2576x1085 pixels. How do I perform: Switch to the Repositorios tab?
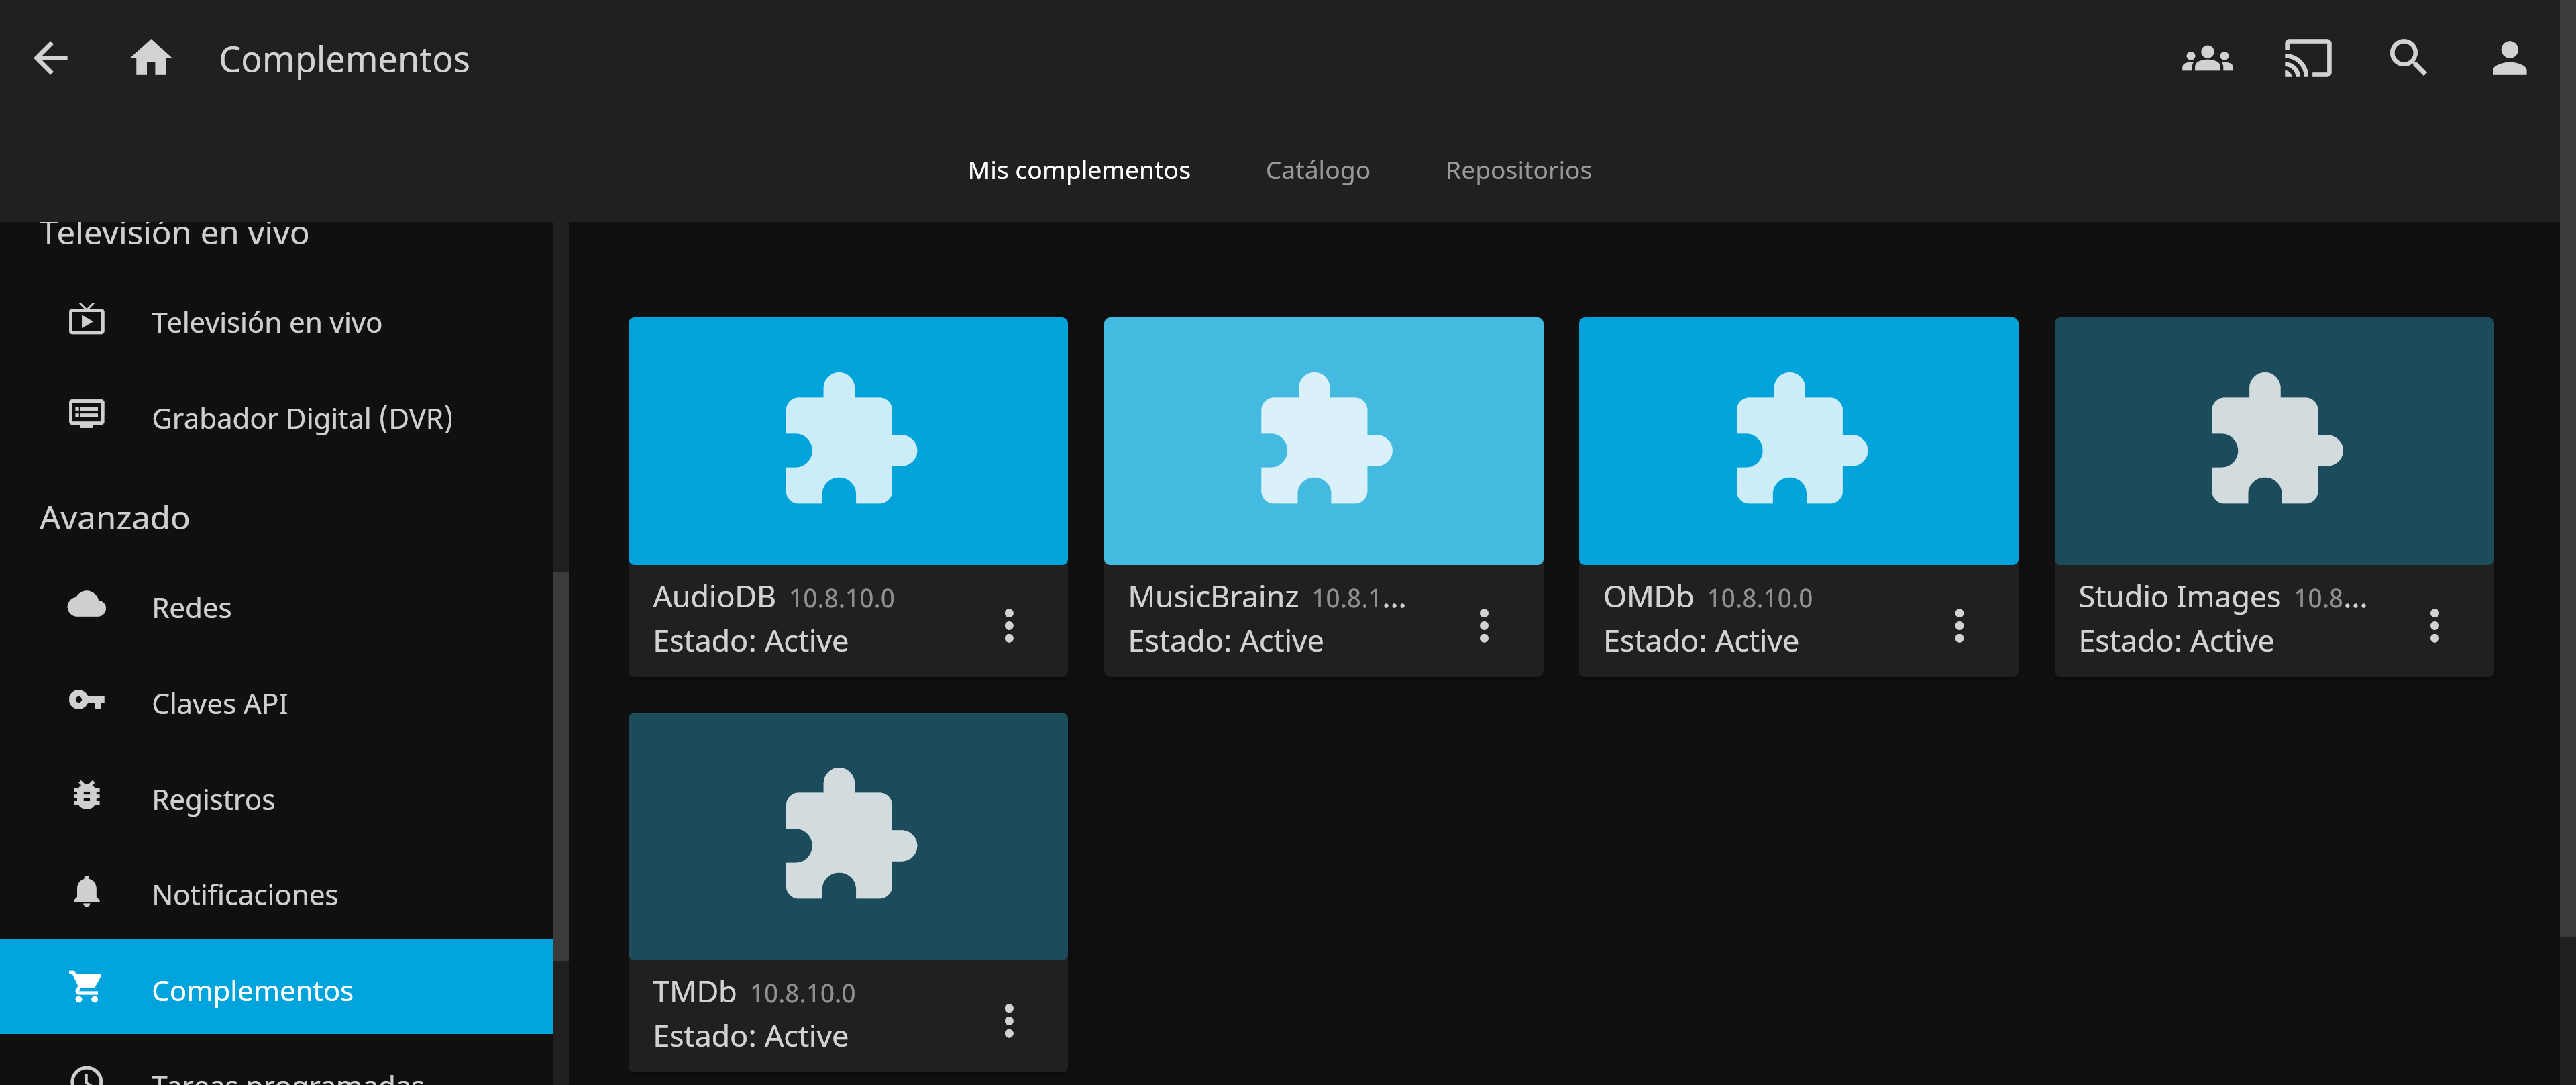(1517, 170)
